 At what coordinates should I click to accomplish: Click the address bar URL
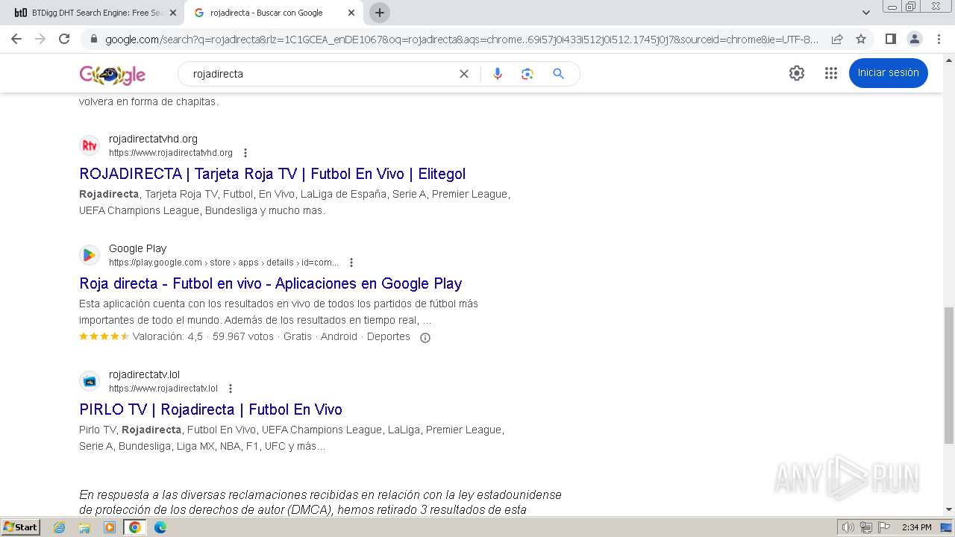pos(462,40)
